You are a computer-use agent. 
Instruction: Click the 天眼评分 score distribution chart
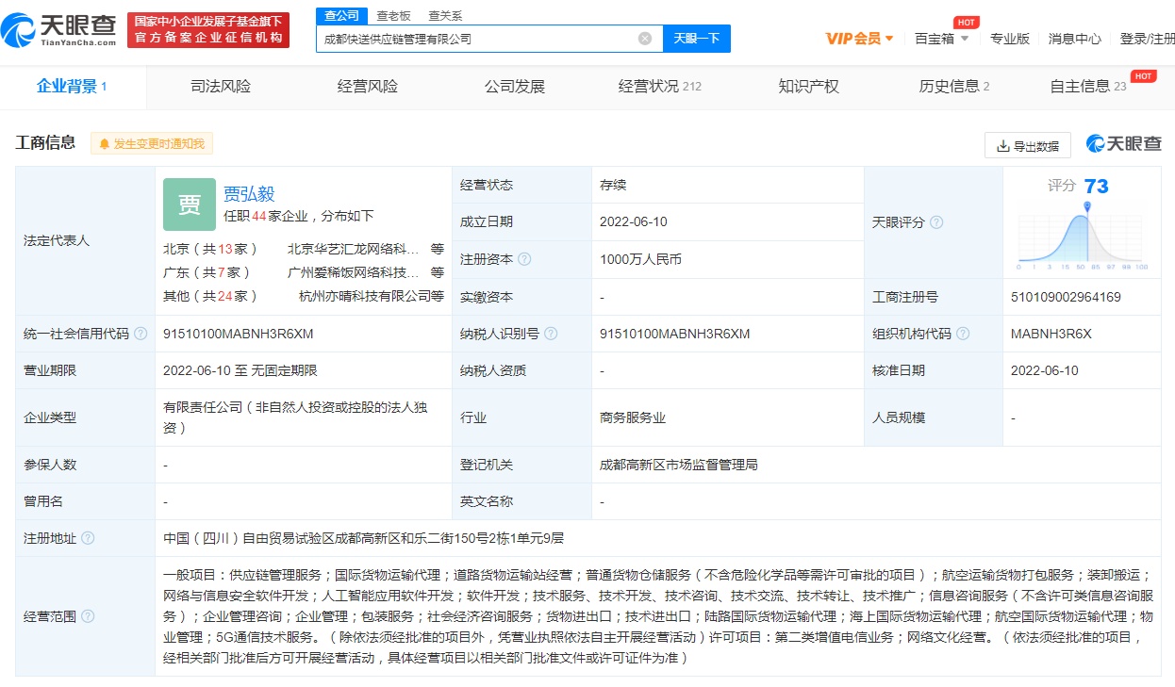(1084, 236)
